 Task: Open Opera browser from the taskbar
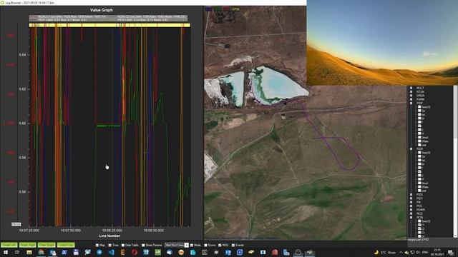click(135, 252)
